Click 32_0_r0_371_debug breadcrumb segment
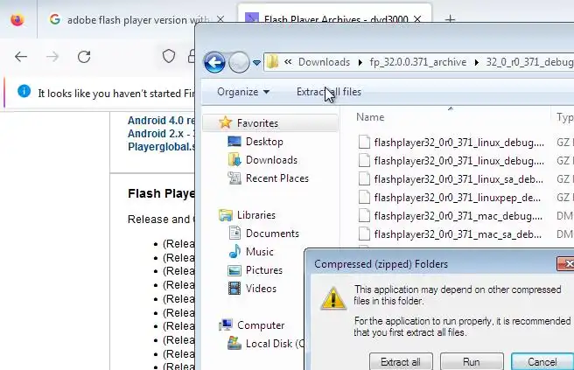The image size is (574, 370). (x=529, y=62)
